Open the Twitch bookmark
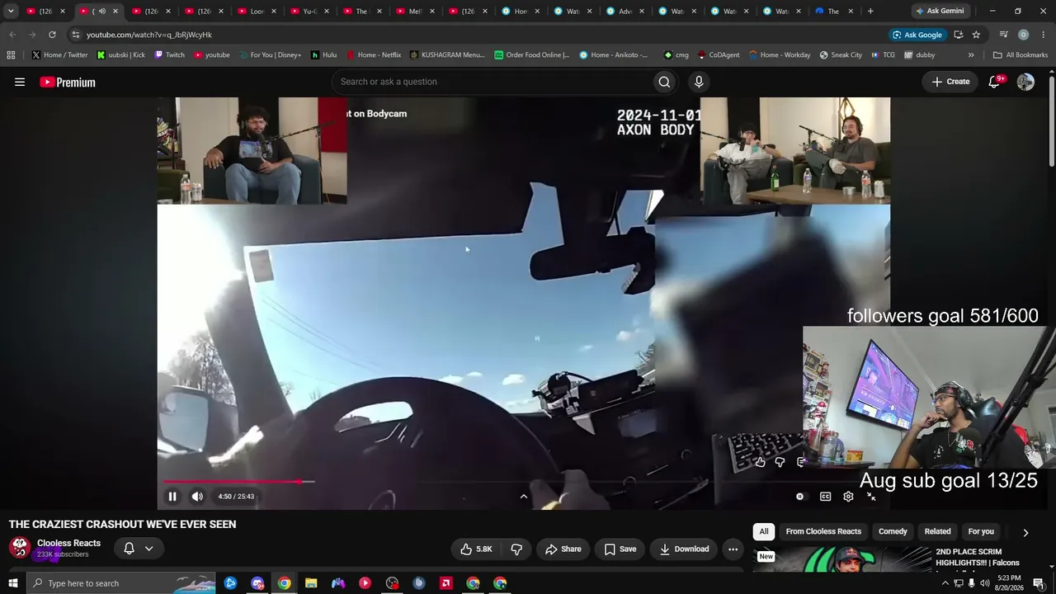1056x594 pixels. pos(170,55)
